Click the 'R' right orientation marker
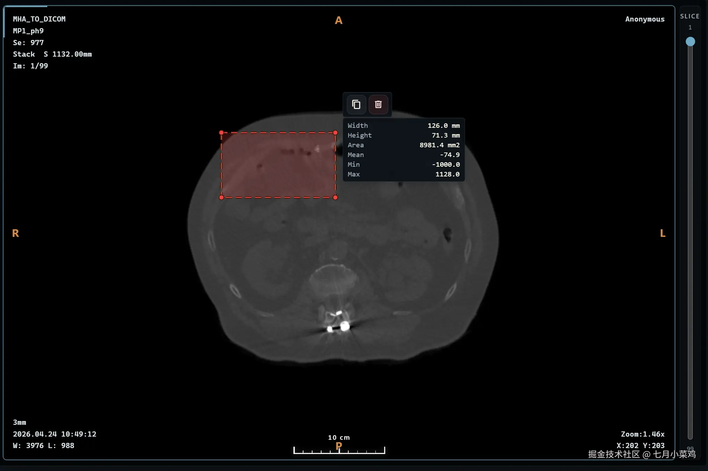708x471 pixels. click(x=15, y=233)
